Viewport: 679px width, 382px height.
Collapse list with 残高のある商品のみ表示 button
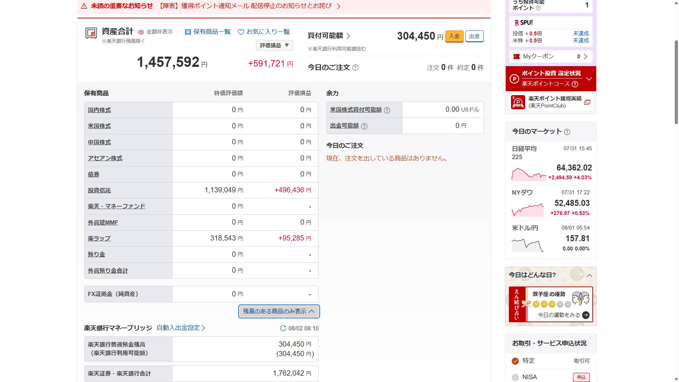click(x=279, y=312)
